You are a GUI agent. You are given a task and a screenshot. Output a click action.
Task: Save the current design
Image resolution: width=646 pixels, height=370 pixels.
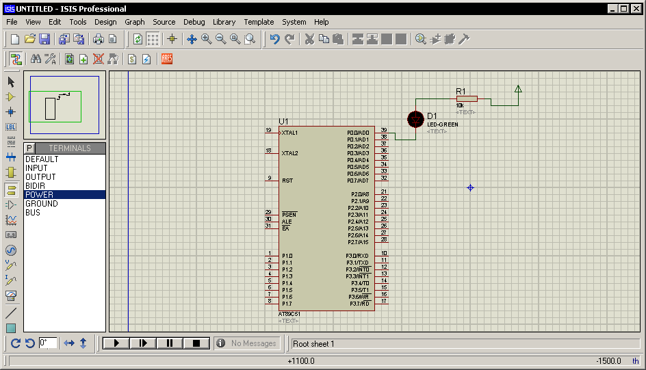tap(44, 39)
